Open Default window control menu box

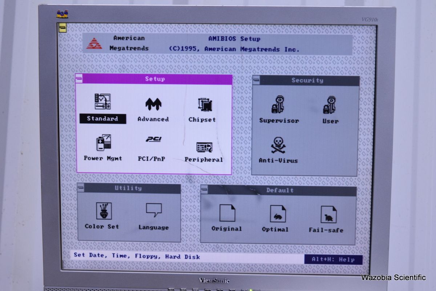pyautogui.click(x=205, y=189)
